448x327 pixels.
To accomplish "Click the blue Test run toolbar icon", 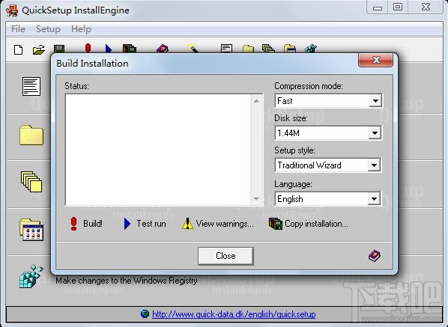I will click(x=109, y=49).
